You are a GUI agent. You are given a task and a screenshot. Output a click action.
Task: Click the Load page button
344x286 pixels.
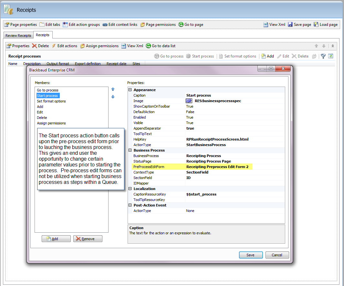coord(326,25)
